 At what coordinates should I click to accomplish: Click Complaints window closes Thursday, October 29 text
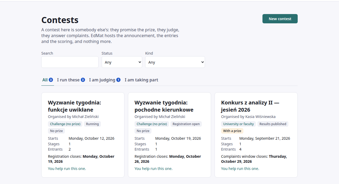pyautogui.click(x=254, y=159)
